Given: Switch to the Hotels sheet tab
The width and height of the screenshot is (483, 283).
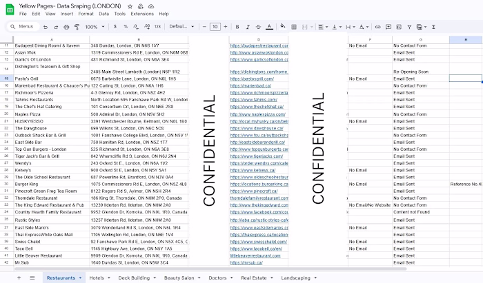Looking at the screenshot, I should click(x=97, y=277).
